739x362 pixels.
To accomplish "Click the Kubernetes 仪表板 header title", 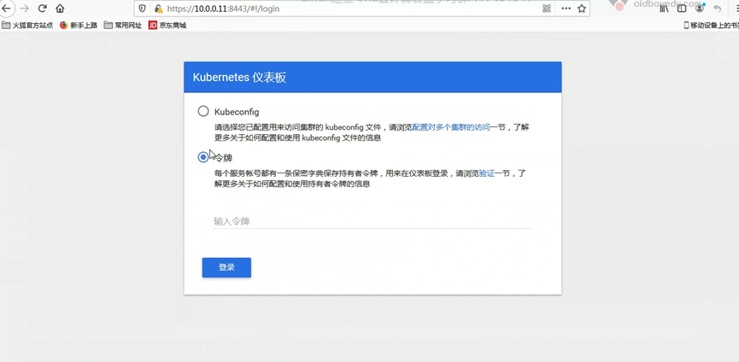I will pyautogui.click(x=239, y=78).
